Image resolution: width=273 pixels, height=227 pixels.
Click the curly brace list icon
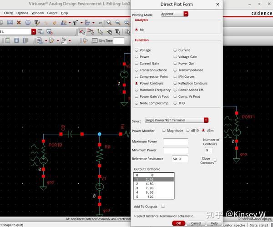pos(25,40)
